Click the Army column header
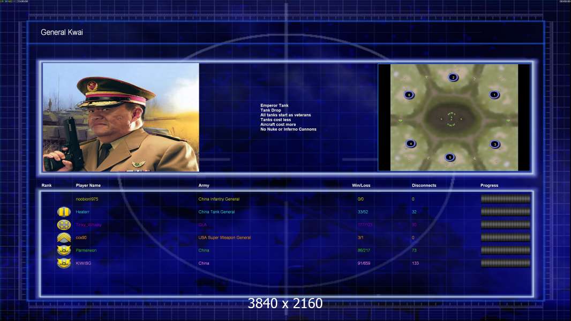The width and height of the screenshot is (571, 321). tap(204, 186)
